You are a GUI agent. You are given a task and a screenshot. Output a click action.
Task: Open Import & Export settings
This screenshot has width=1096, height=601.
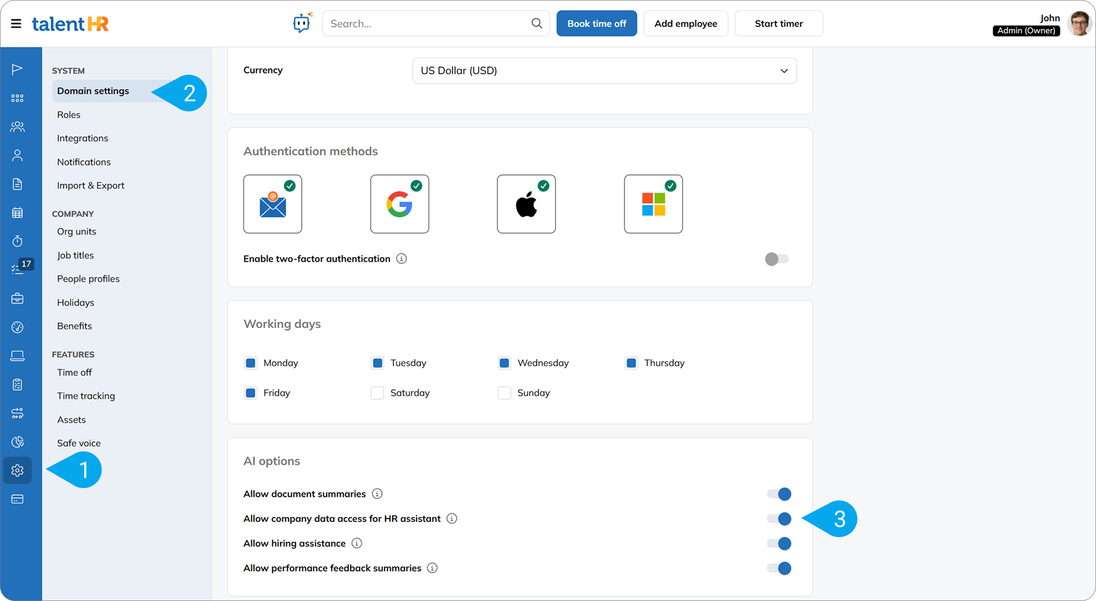(90, 185)
